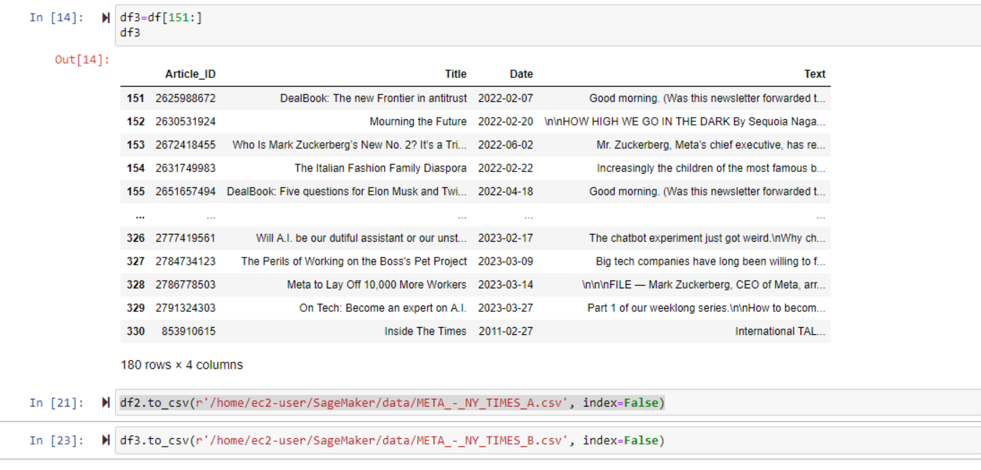Click title 'Mourning the Future'

[418, 122]
